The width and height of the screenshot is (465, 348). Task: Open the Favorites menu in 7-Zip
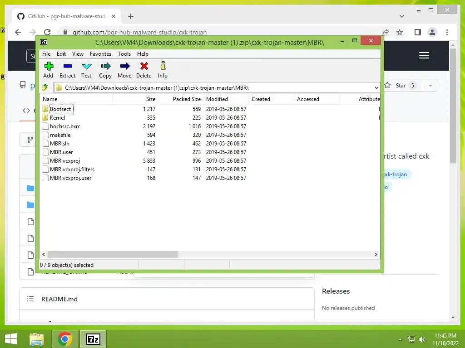click(x=100, y=54)
